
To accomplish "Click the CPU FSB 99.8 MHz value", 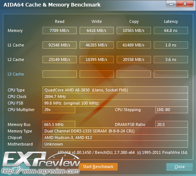I will (x=115, y=103).
